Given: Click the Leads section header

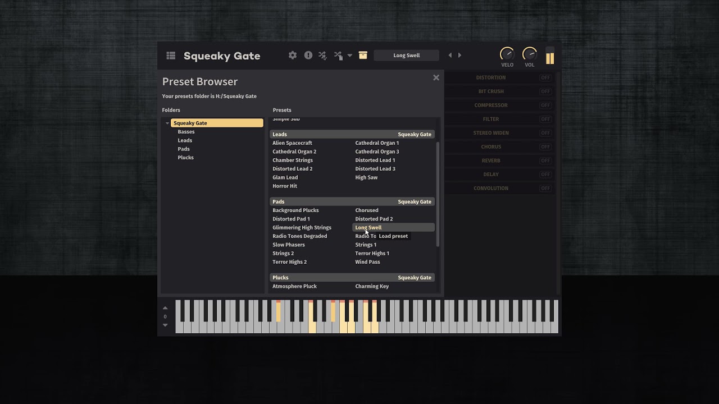Looking at the screenshot, I should (352, 134).
